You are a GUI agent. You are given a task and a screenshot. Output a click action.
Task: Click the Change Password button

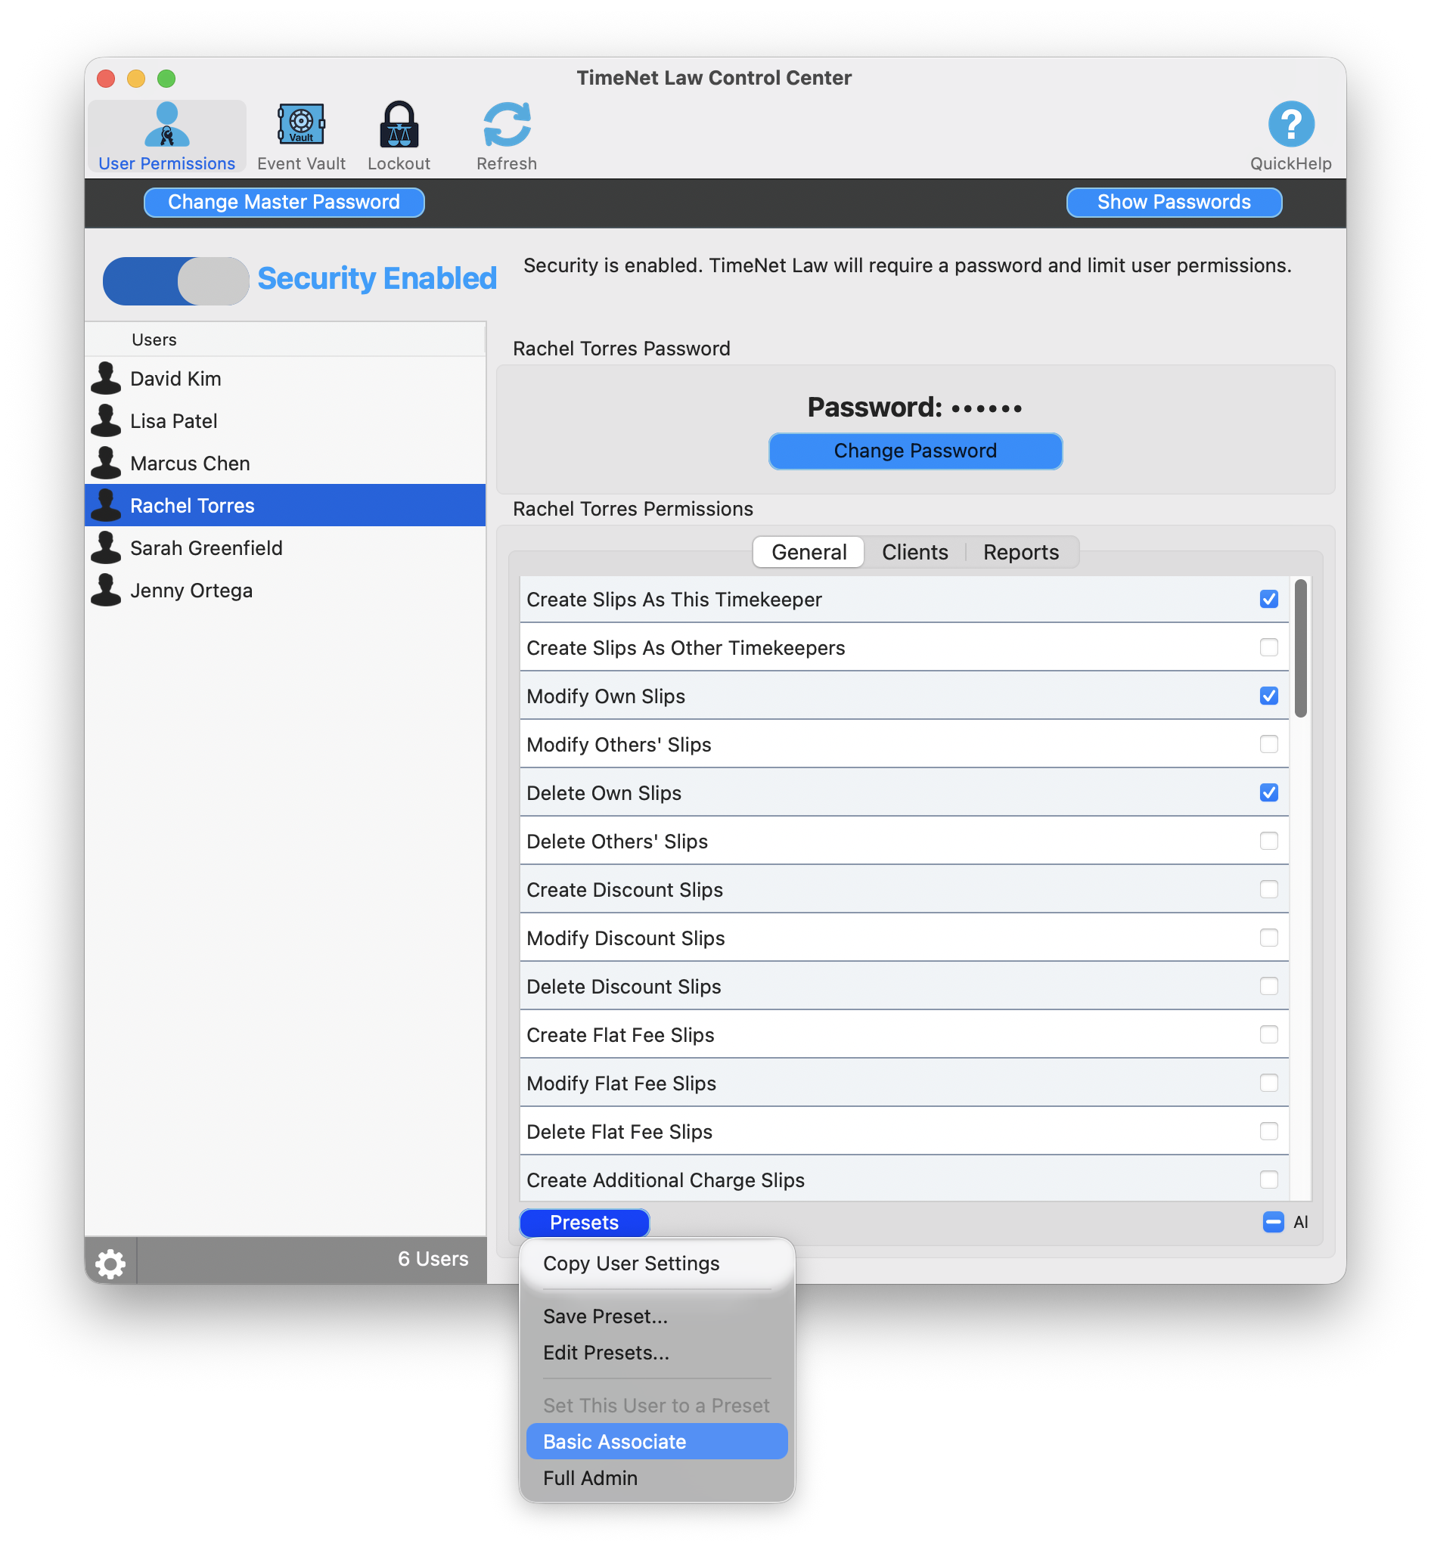pyautogui.click(x=915, y=451)
